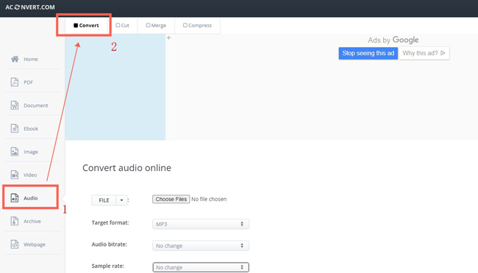
Task: Click the Document file icon
Action: (14, 105)
